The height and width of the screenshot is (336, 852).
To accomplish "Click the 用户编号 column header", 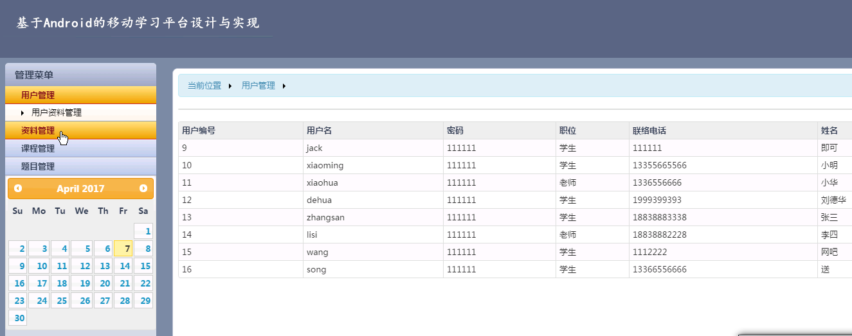I will point(241,130).
